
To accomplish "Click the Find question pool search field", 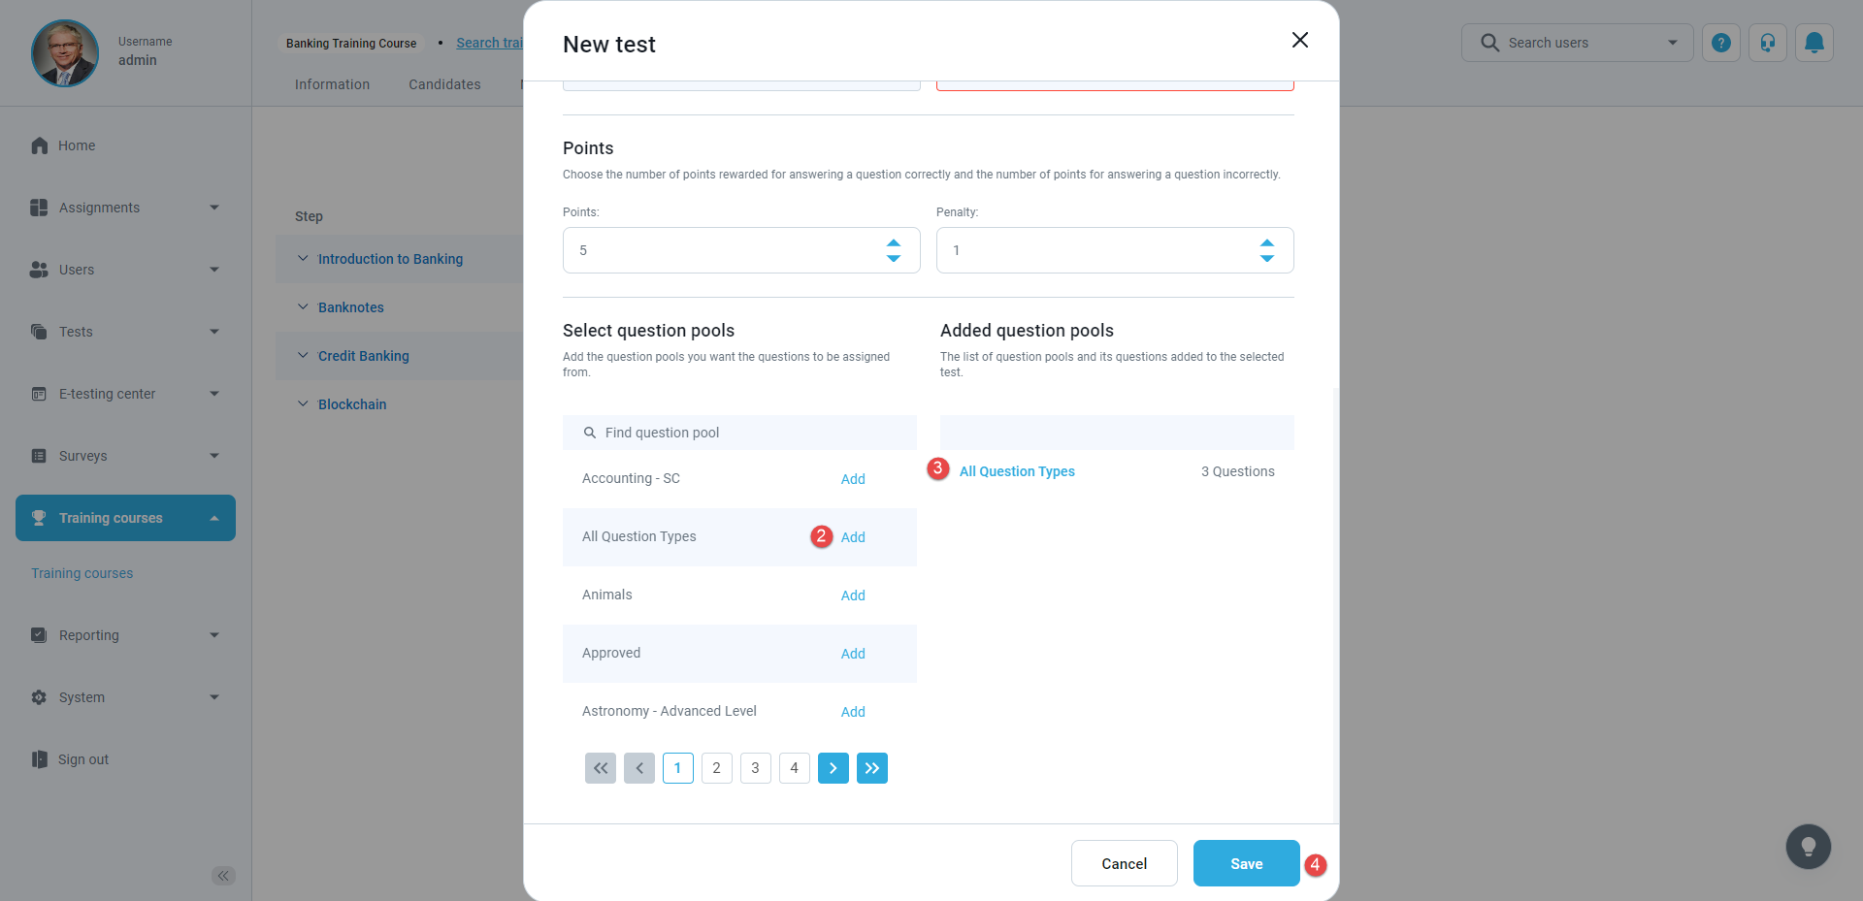I will pyautogui.click(x=739, y=433).
